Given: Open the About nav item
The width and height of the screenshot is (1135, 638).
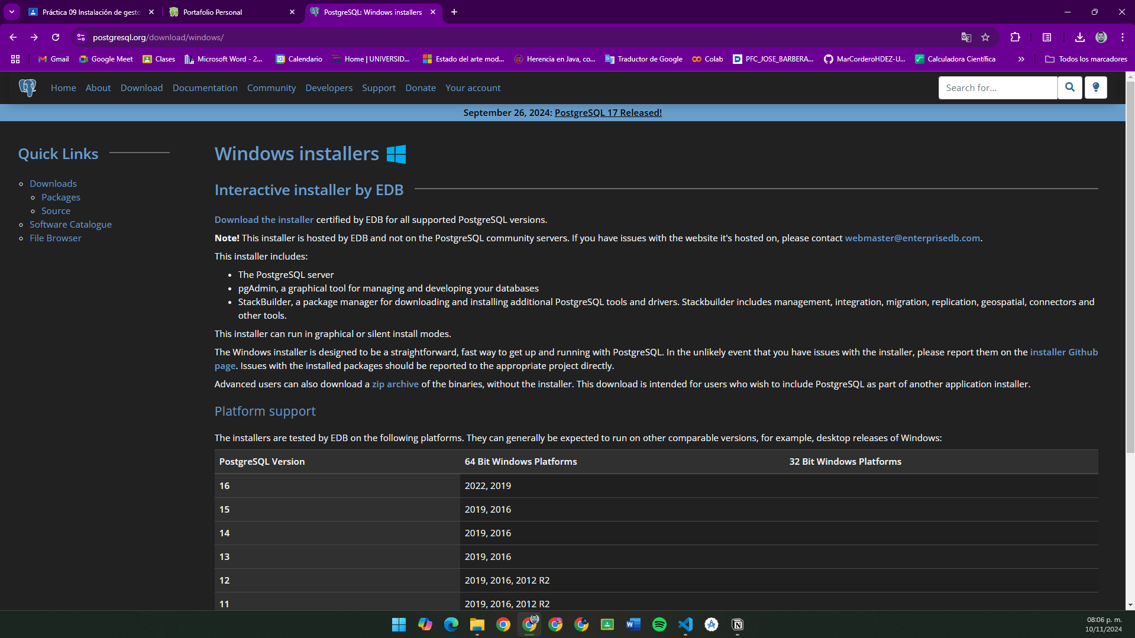Looking at the screenshot, I should tap(98, 88).
